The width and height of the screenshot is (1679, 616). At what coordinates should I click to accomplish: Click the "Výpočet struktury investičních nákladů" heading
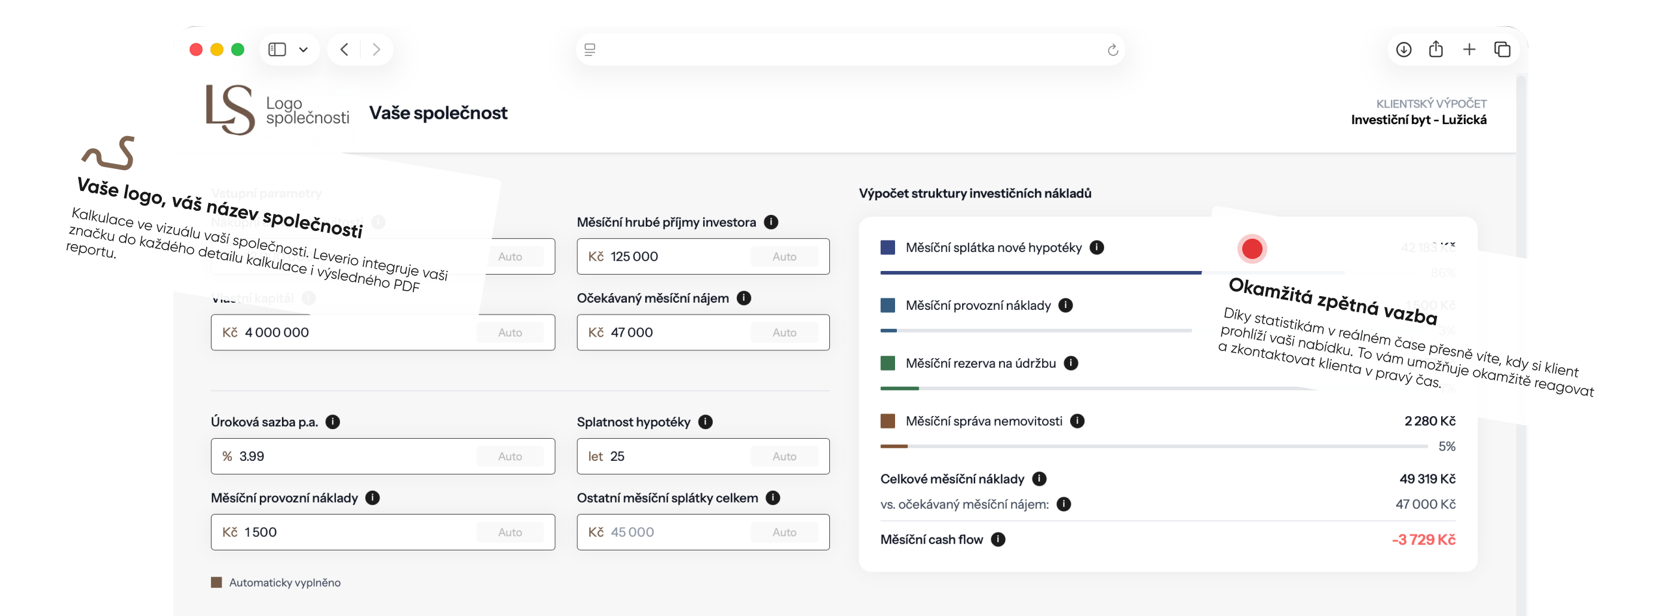click(975, 193)
